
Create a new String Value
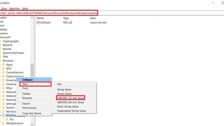(x=64, y=90)
